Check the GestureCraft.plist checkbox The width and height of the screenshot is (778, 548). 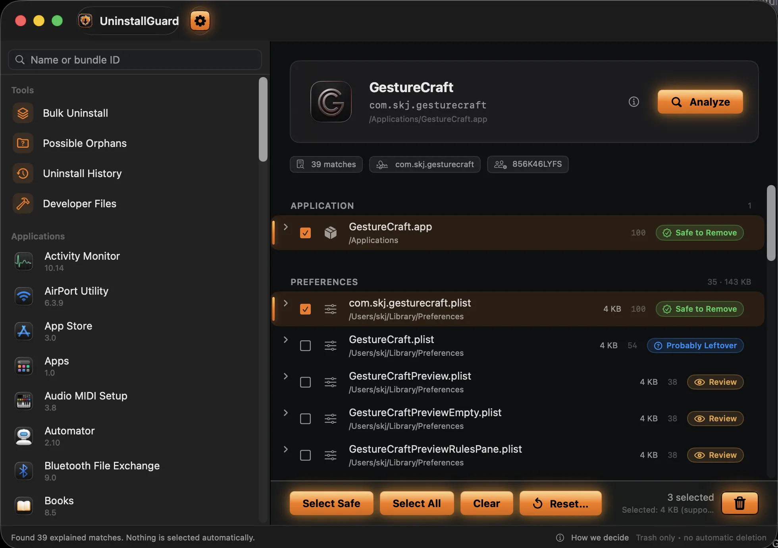(305, 345)
